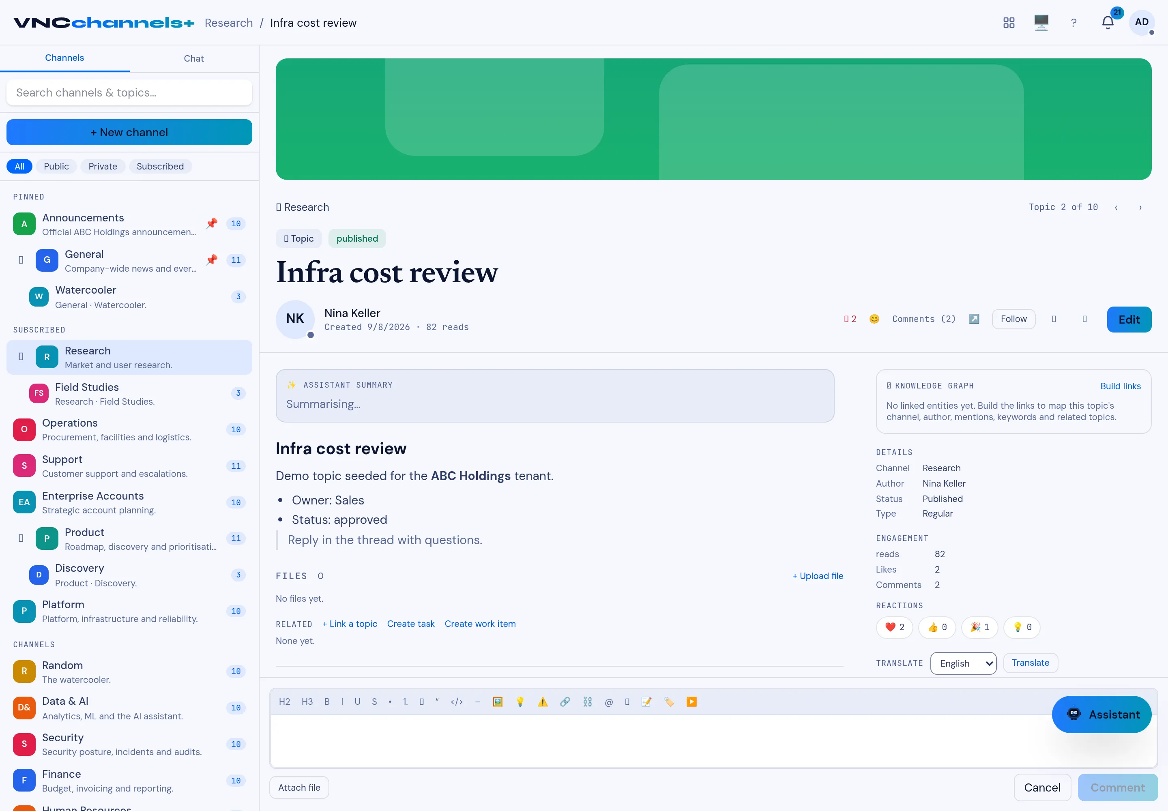Insert code block in editor toolbar
This screenshot has height=811, width=1168.
(456, 702)
